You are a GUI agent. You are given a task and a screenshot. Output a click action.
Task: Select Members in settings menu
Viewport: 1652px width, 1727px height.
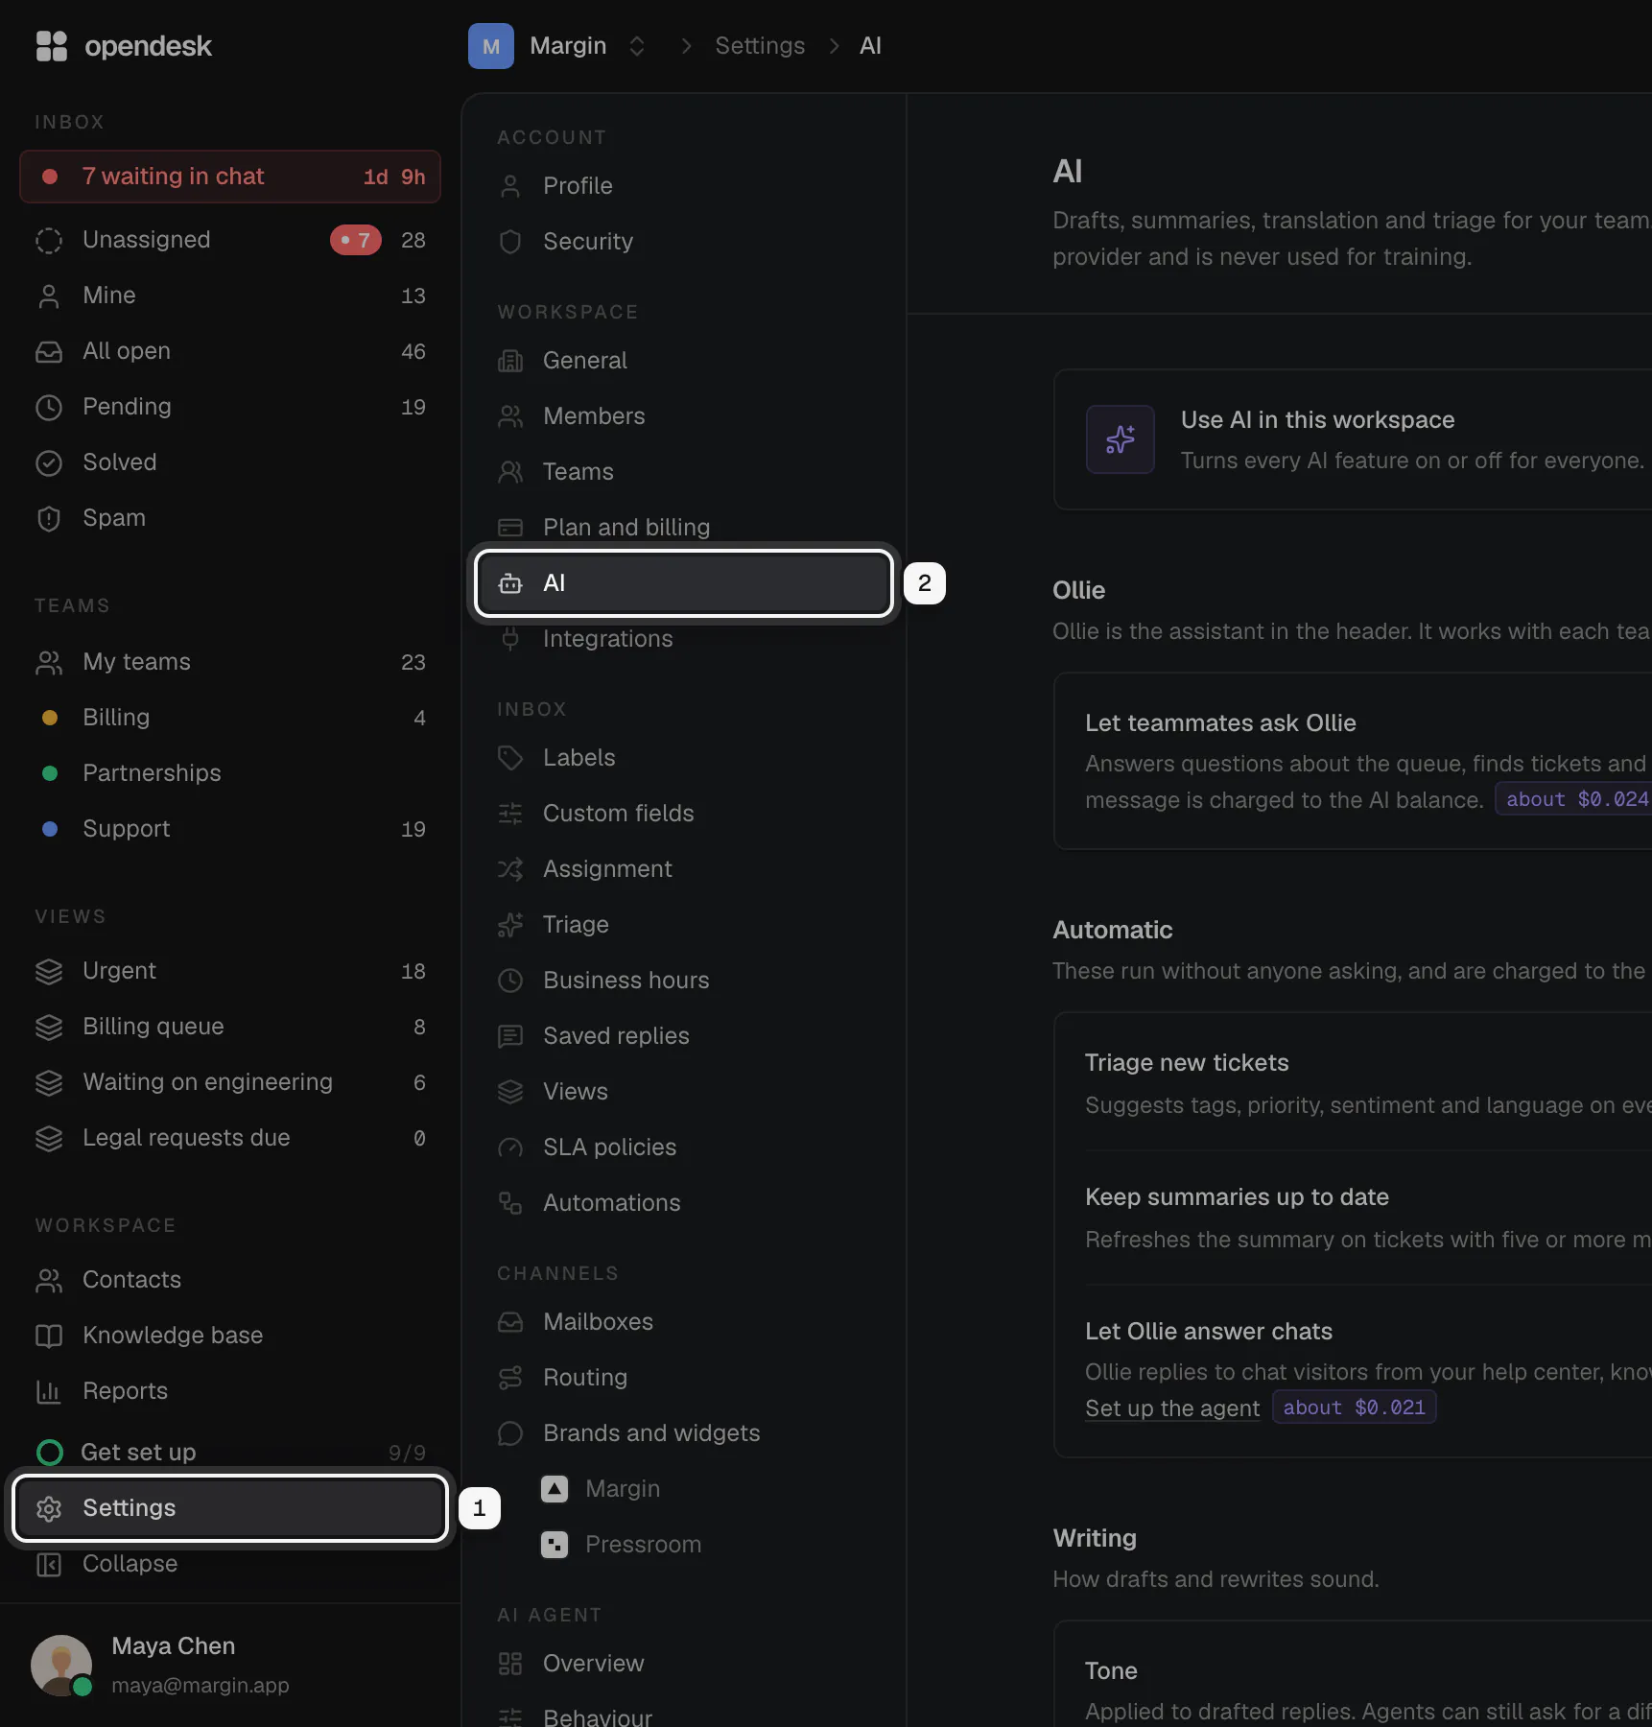pyautogui.click(x=685, y=416)
